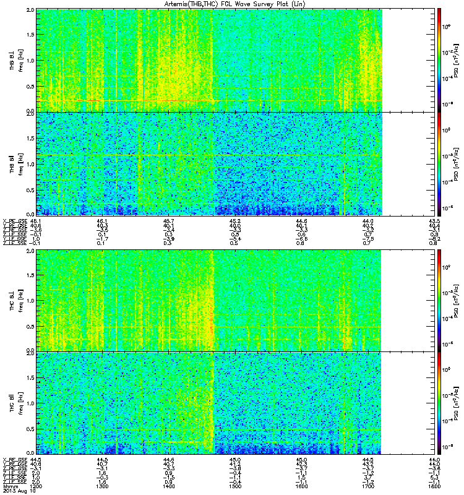Click the THB X_RE_GSE value 43.5
Screen dimensions: 464x495
coord(435,221)
